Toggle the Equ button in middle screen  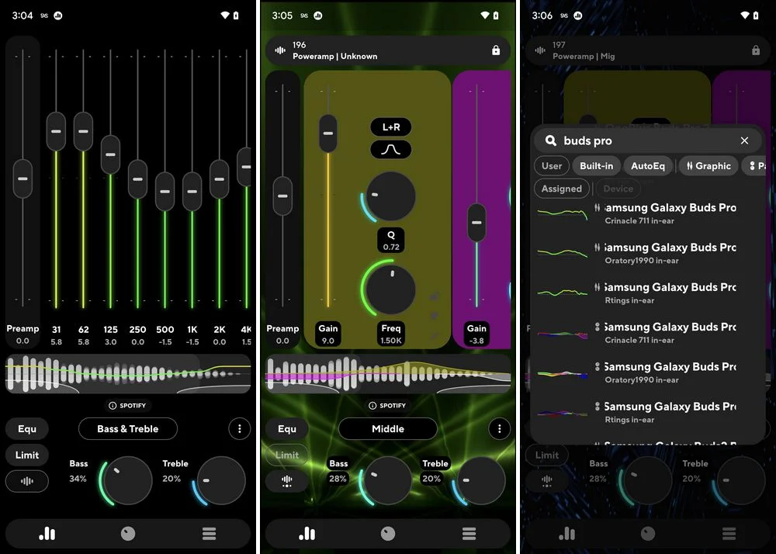tap(287, 428)
